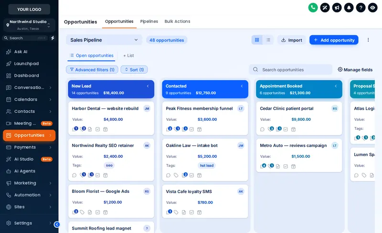382x233 pixels.
Task: Collapse the New Lead column
Action: tap(148, 86)
